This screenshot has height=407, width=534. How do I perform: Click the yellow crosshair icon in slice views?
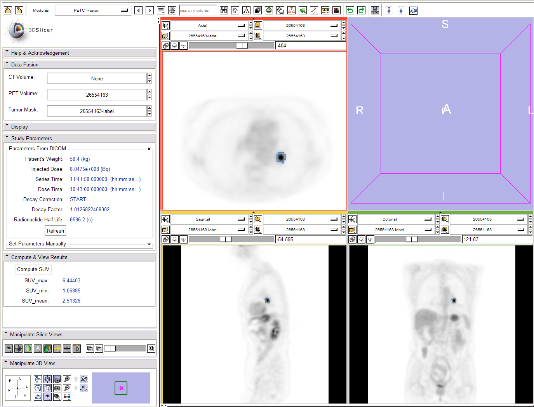(57, 349)
